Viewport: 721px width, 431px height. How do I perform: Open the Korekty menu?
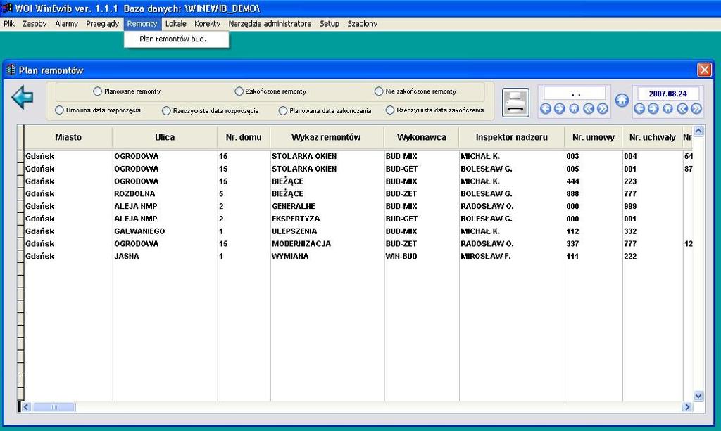[208, 23]
